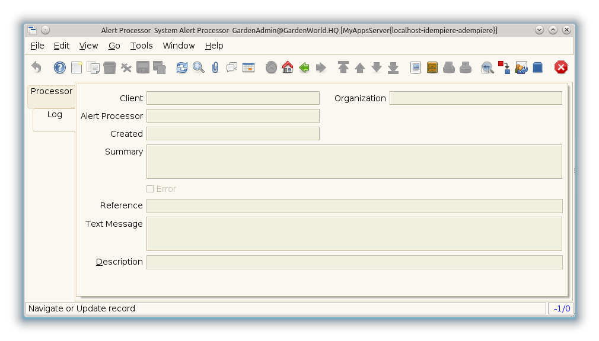
Task: Open the Tools menu
Action: (141, 46)
